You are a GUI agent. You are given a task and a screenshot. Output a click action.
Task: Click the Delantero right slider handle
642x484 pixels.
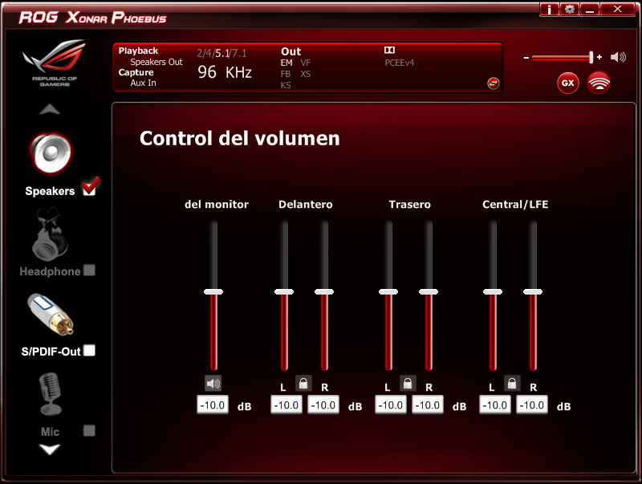point(324,291)
